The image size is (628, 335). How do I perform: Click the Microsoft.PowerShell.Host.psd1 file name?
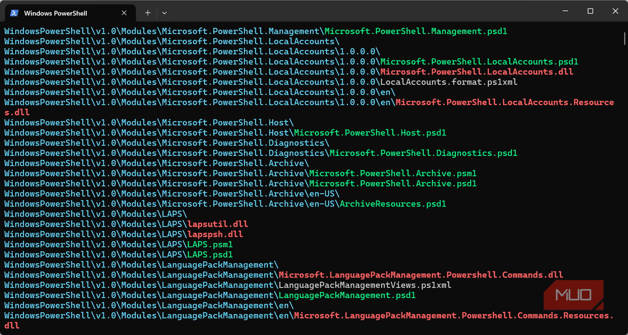pos(370,133)
